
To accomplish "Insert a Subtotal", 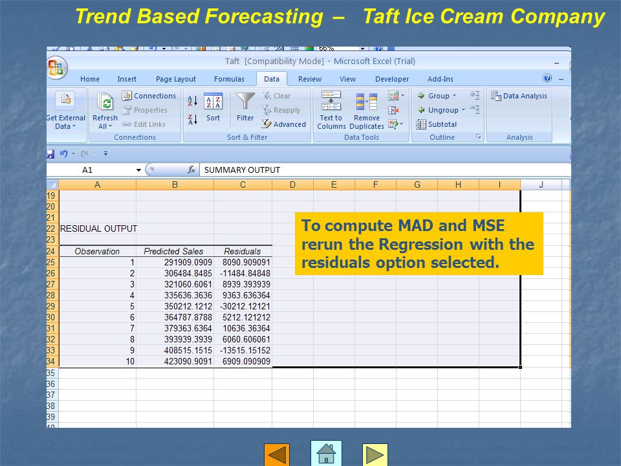I will (437, 124).
